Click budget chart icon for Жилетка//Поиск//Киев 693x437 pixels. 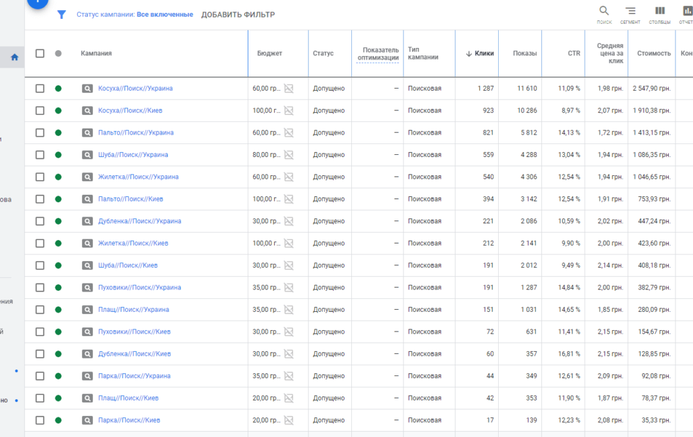[288, 243]
